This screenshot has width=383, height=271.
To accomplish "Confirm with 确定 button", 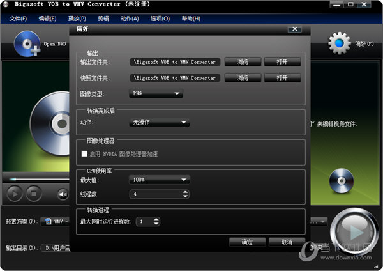I will point(247,242).
